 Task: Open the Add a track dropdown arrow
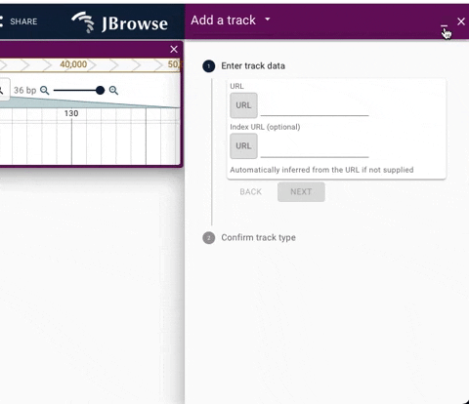coord(268,20)
